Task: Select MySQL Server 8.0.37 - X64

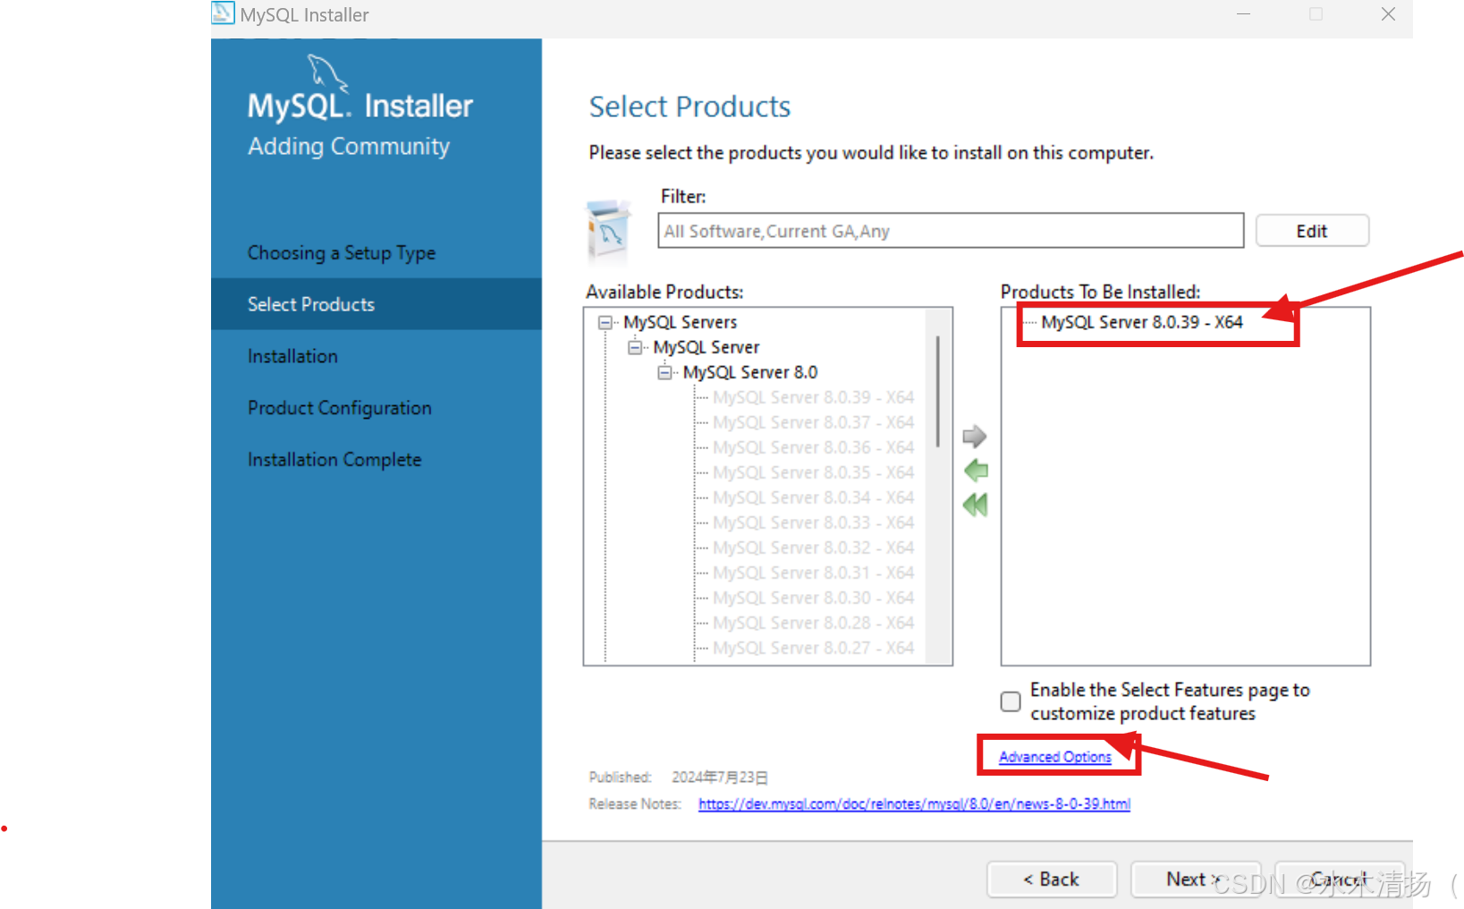Action: (813, 422)
